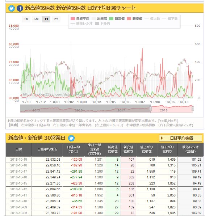The width and height of the screenshot is (205, 216).
Task: Open the 日経平均株価 button link
Action: [180, 138]
